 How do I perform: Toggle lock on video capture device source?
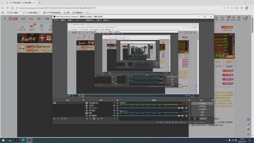pyautogui.click(x=117, y=103)
